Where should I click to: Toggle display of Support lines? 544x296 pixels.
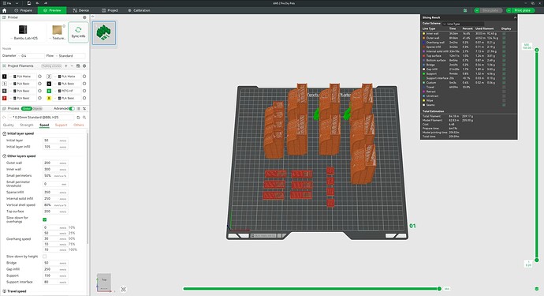point(504,73)
